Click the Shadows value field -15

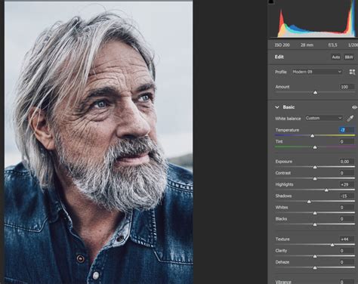tap(347, 196)
